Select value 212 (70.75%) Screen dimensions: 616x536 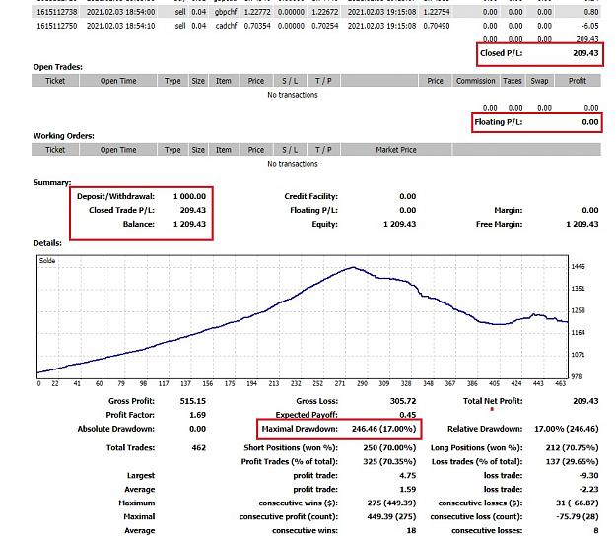[572, 447]
